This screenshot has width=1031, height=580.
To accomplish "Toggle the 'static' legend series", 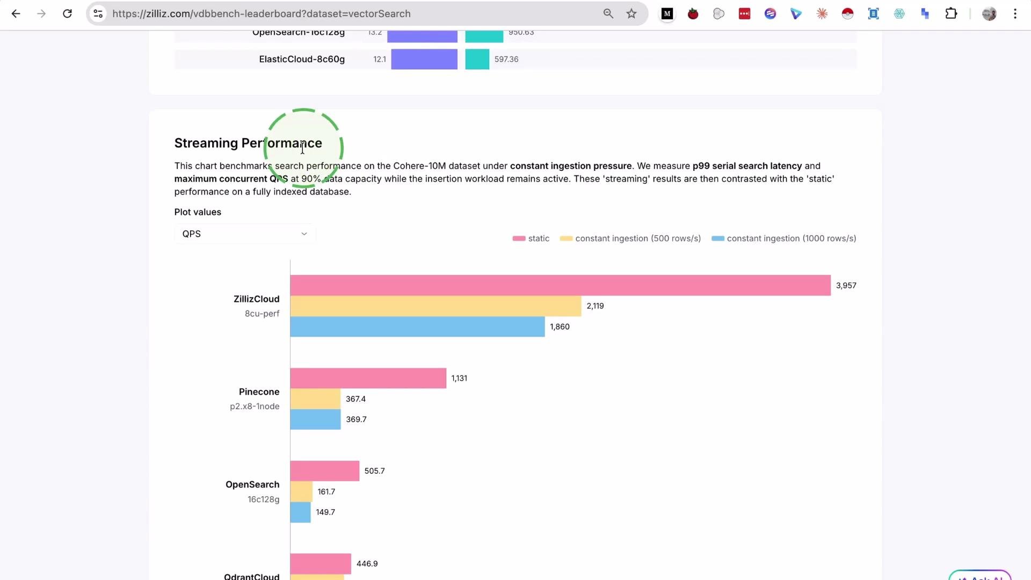I will (x=531, y=238).
